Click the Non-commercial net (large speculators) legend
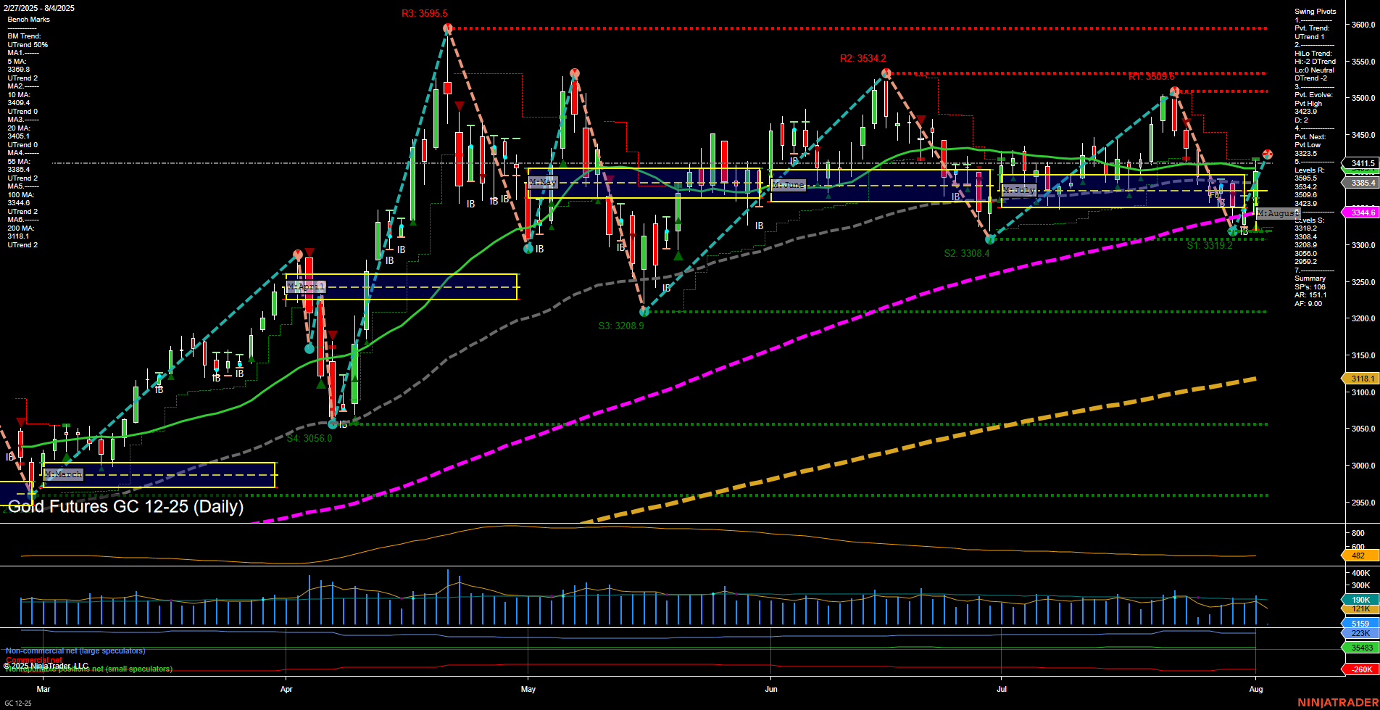This screenshot has width=1380, height=710. click(75, 651)
